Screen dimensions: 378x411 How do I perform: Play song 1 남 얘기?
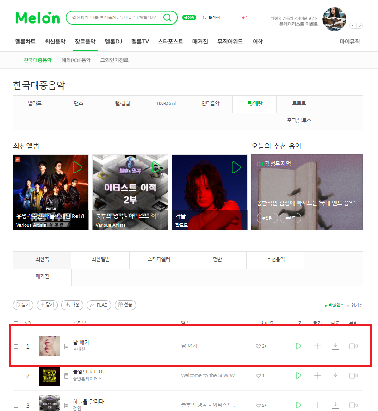(x=298, y=346)
